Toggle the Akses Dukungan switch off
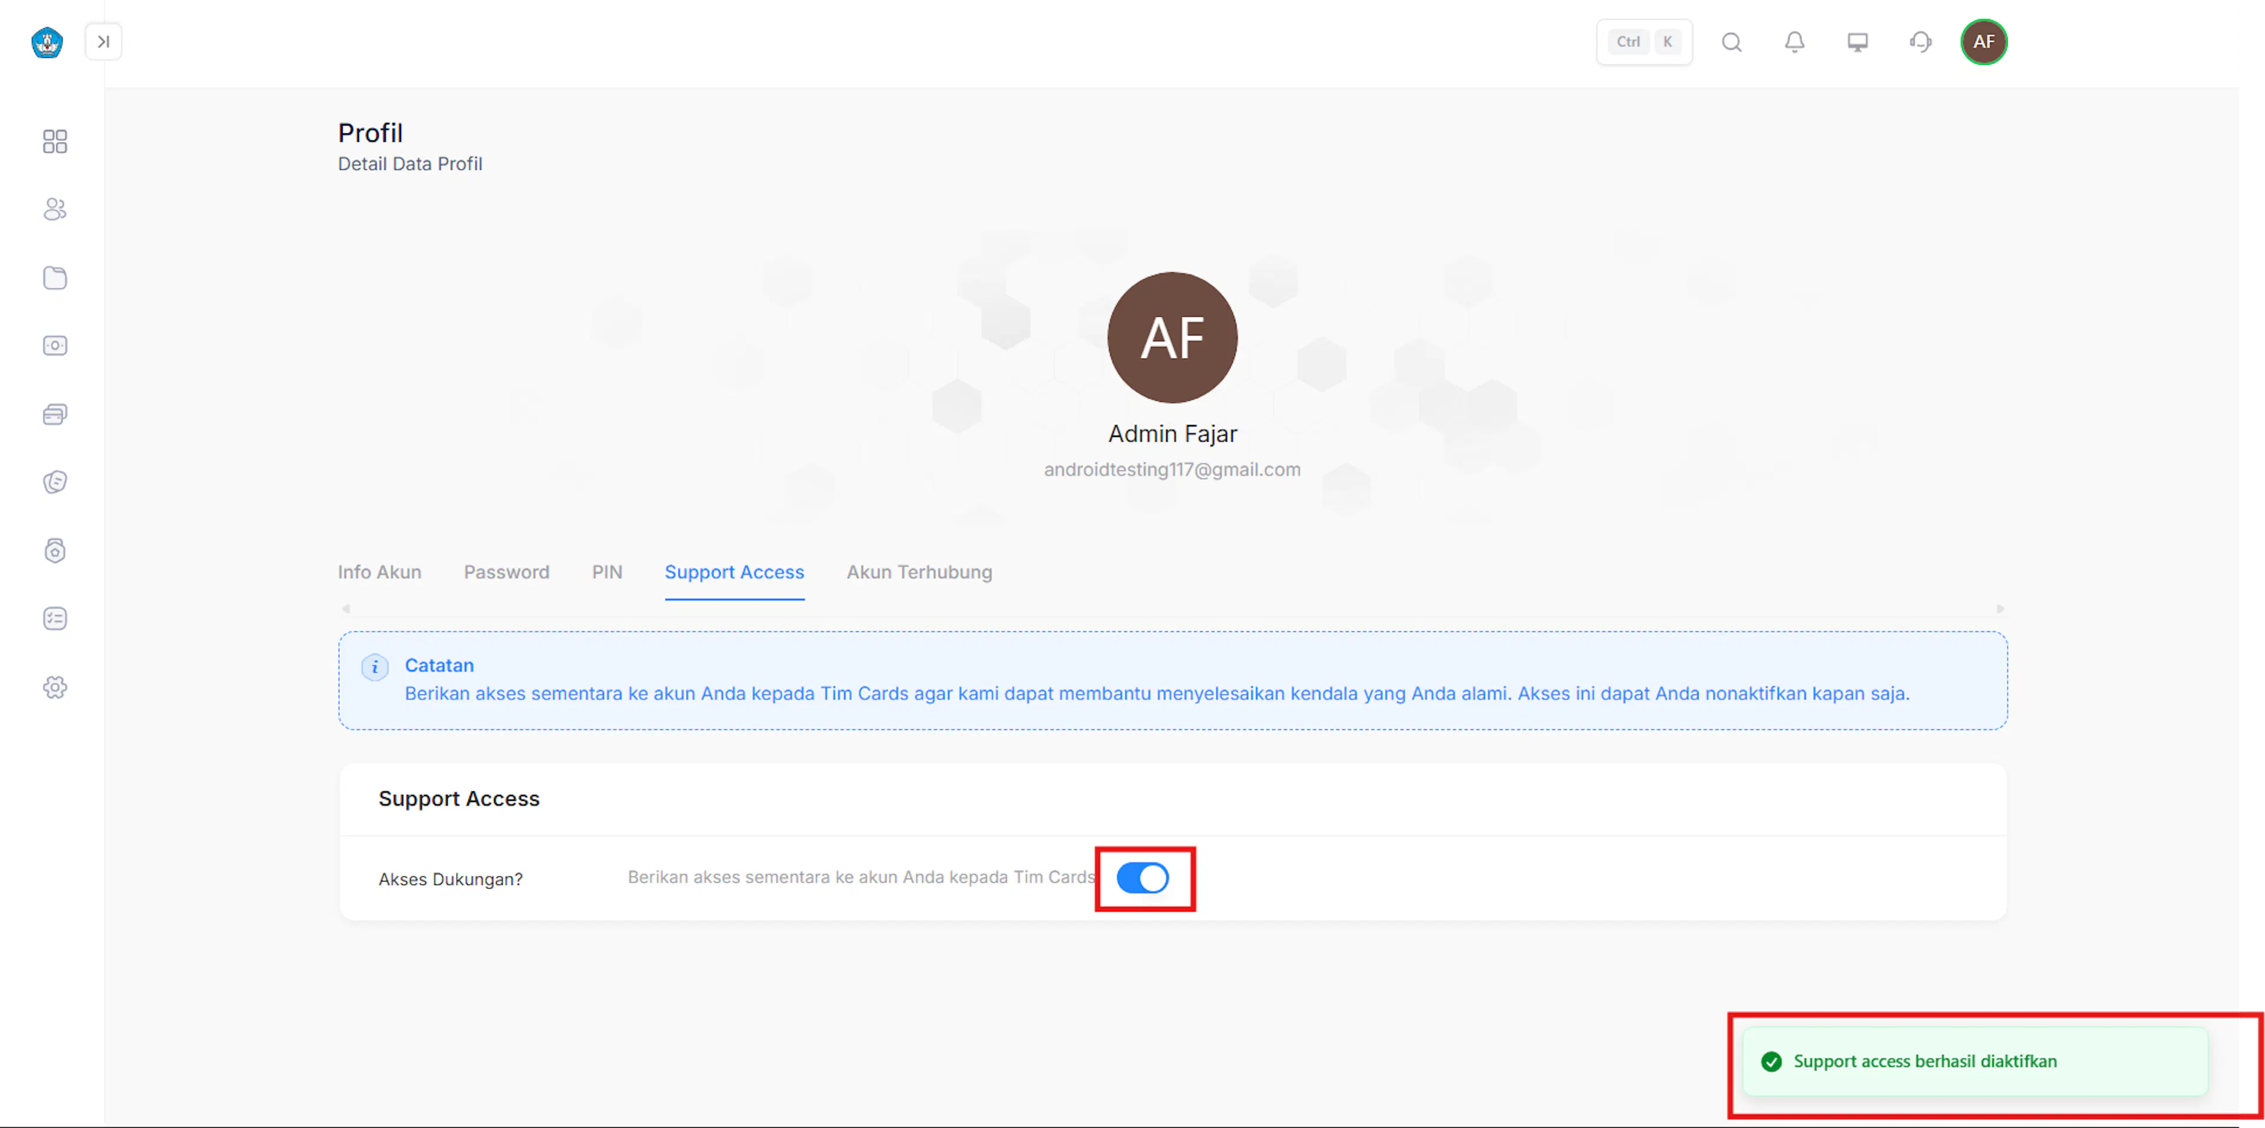 pos(1142,877)
